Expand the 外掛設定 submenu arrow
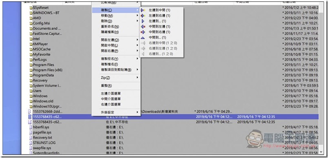The height and width of the screenshot is (158, 328). point(137,112)
